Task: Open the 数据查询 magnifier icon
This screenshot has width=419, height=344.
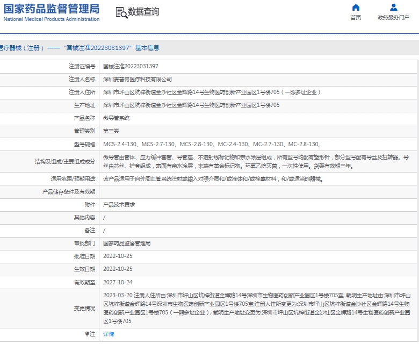Action: coord(121,12)
